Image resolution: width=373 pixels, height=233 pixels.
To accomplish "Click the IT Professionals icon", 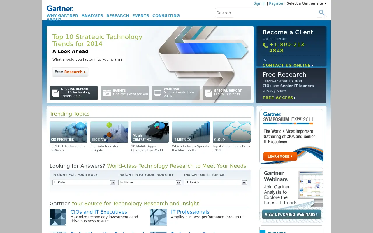I will tap(158, 217).
